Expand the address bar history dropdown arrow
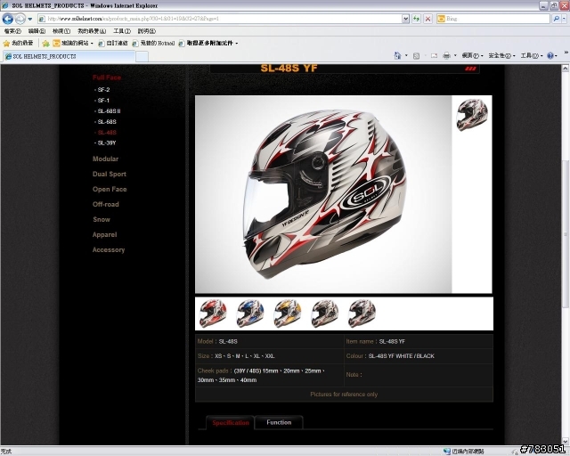This screenshot has height=456, width=570. click(406, 19)
